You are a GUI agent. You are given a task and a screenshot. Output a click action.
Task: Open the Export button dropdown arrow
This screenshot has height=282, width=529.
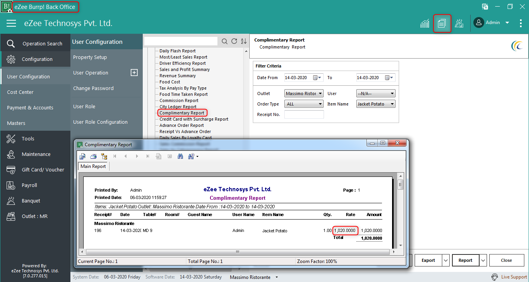pyautogui.click(x=446, y=260)
